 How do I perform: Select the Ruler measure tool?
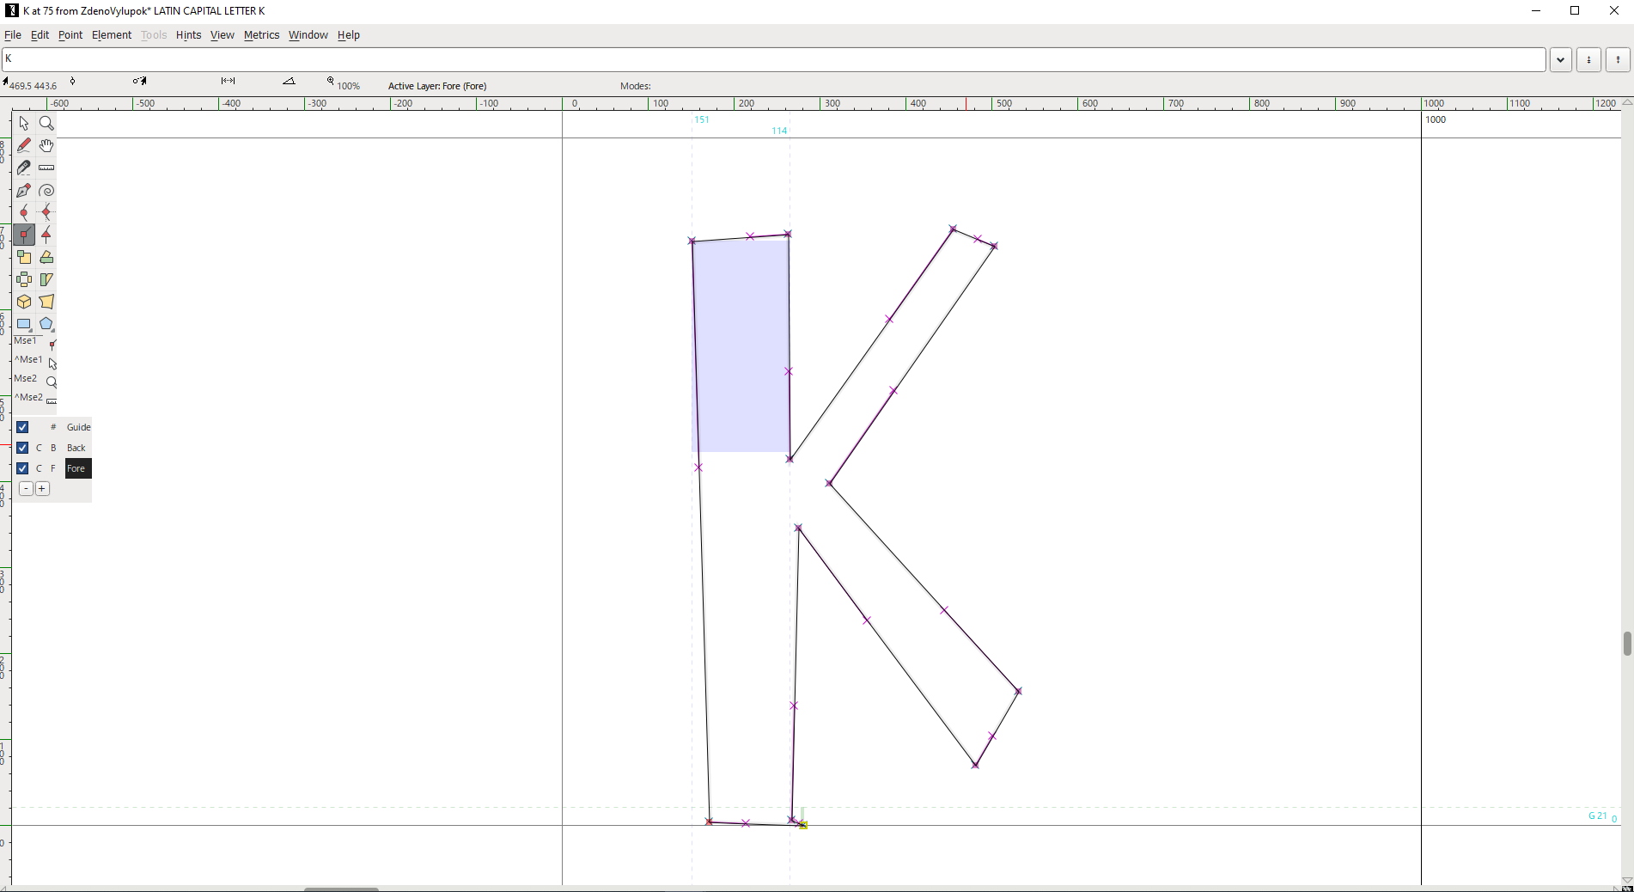pyautogui.click(x=46, y=168)
